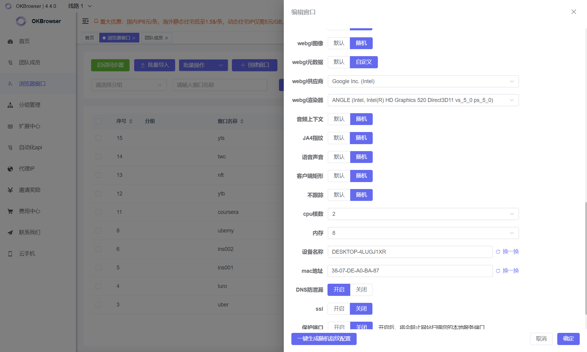This screenshot has width=587, height=352.
Task: Click into the 设备名称 input field
Action: [410, 252]
